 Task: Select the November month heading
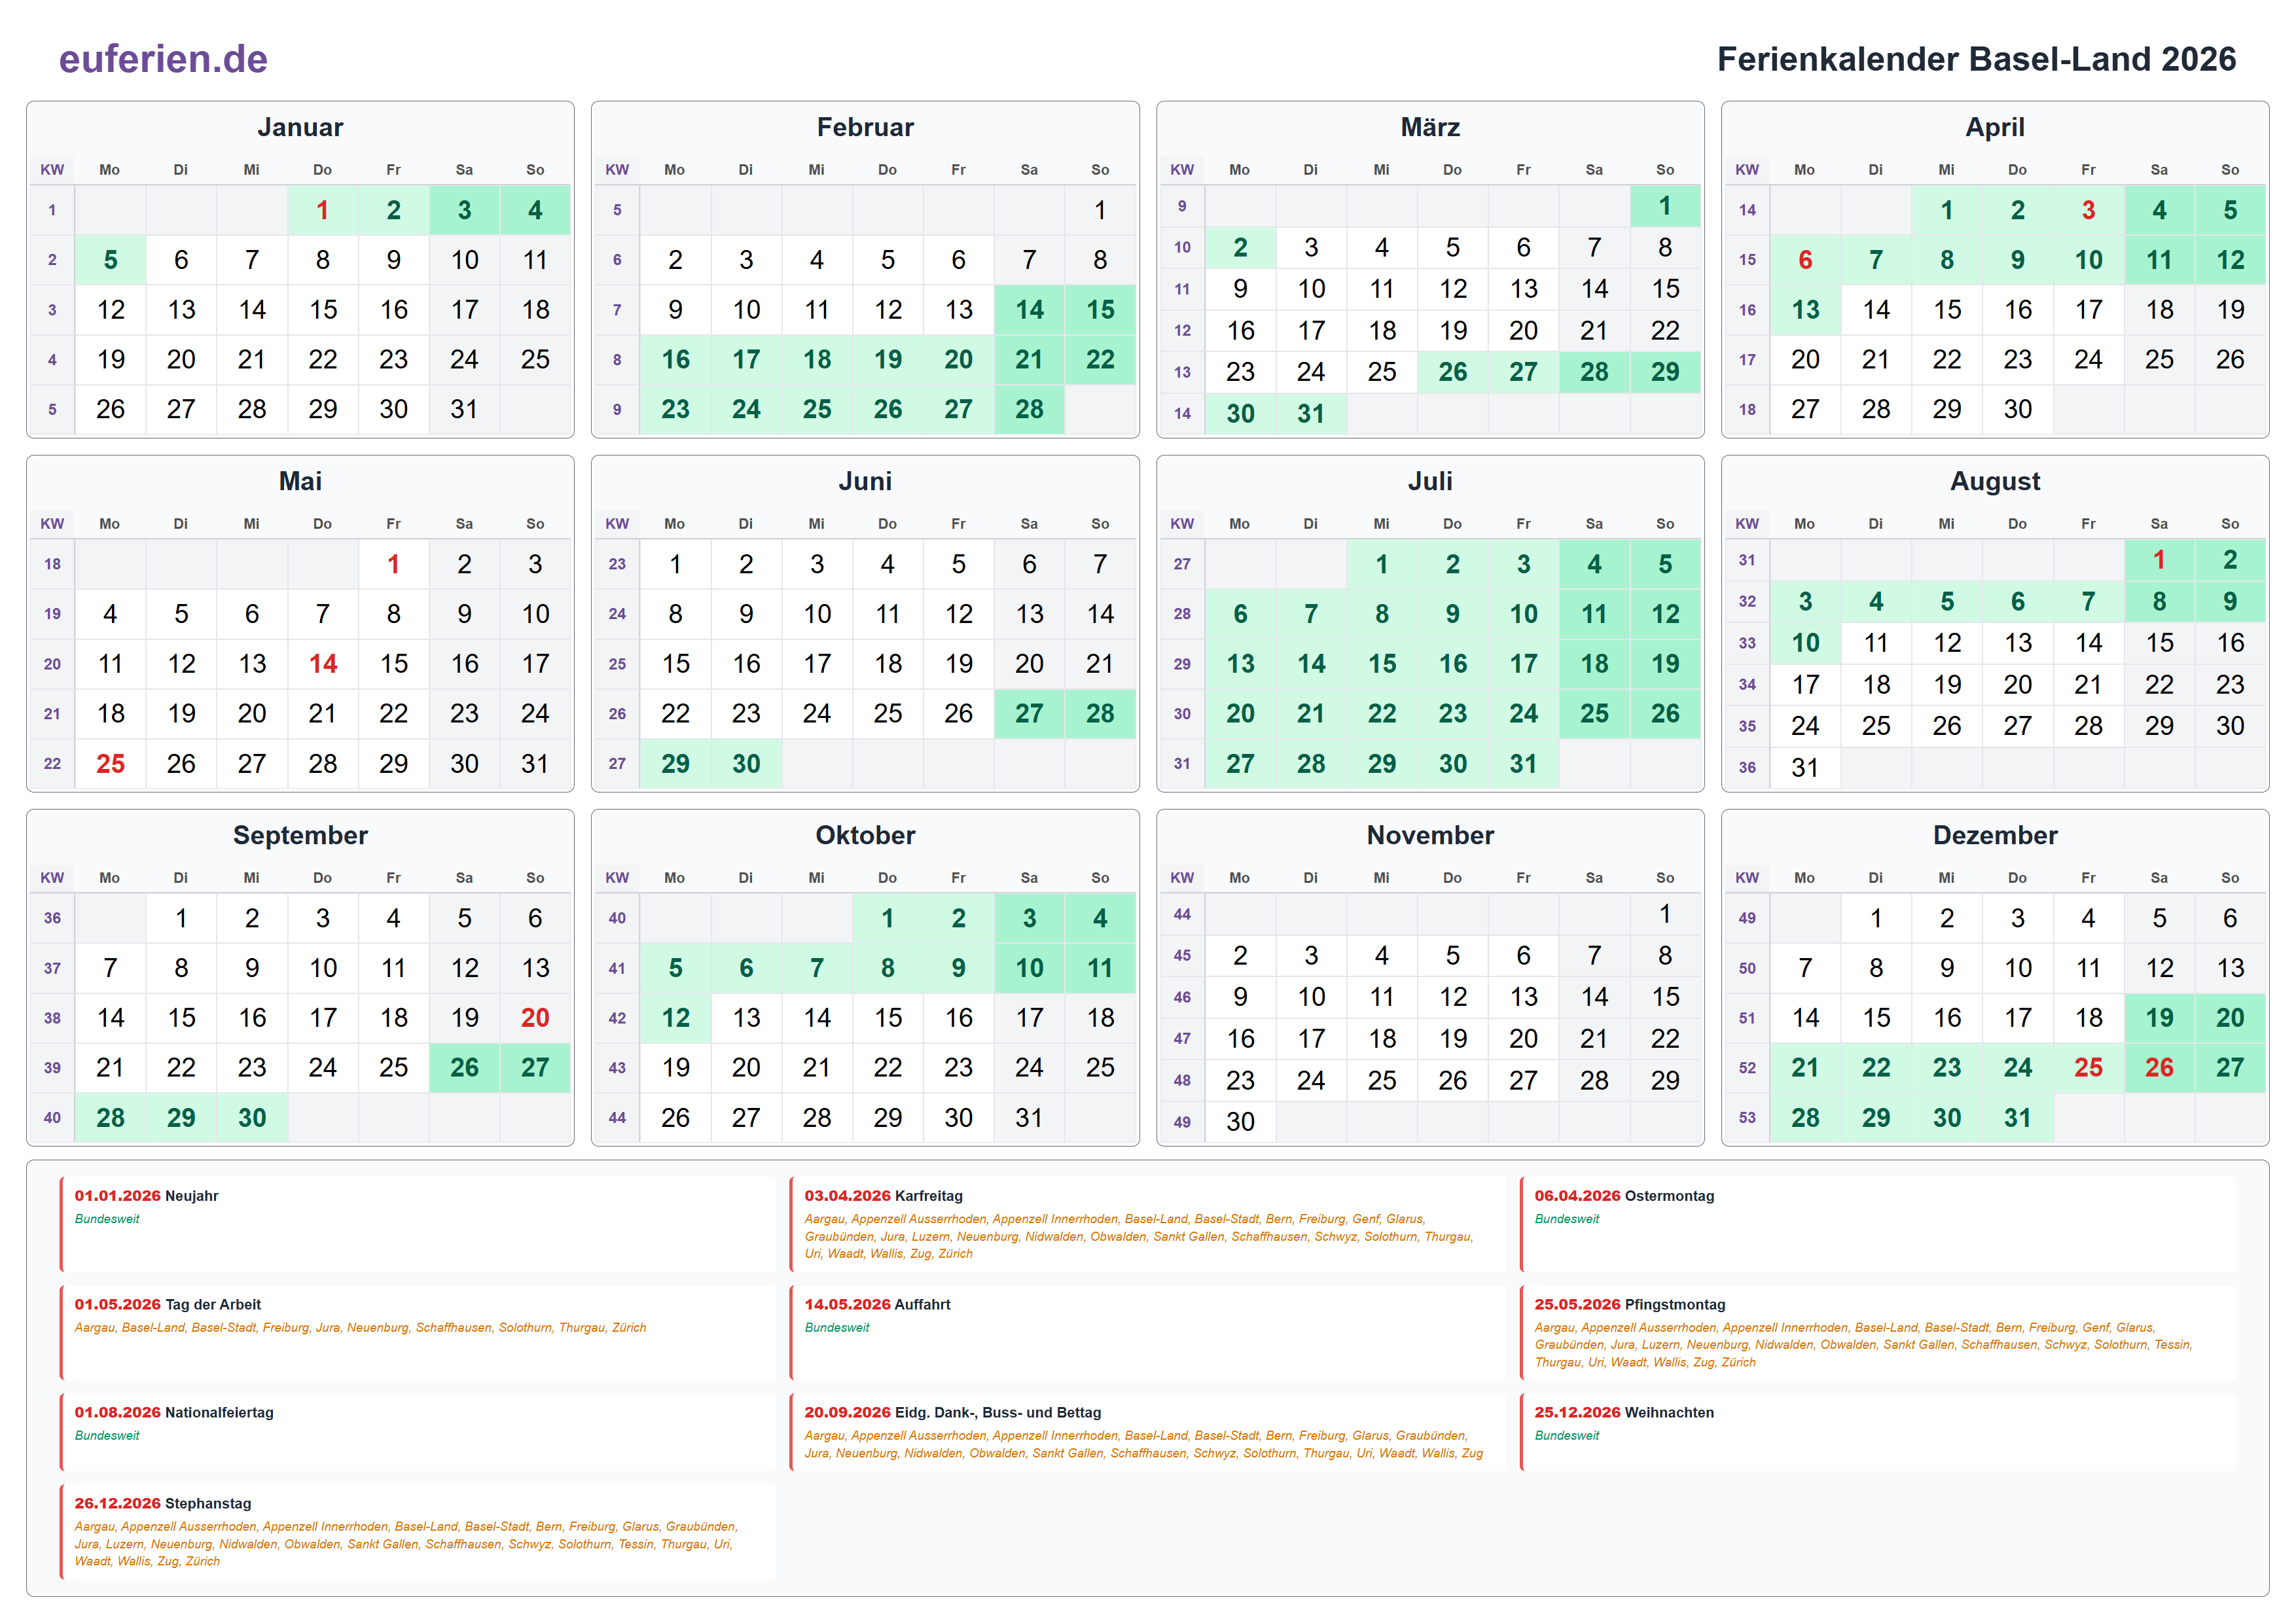coord(1430,835)
